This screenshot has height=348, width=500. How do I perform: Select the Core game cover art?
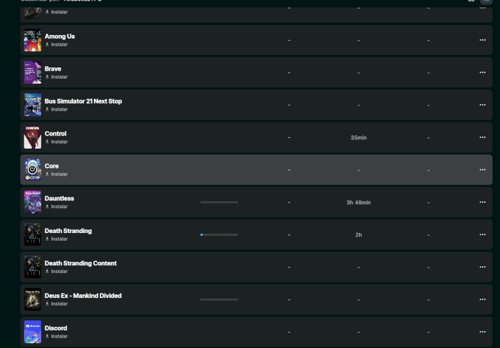pyautogui.click(x=32, y=170)
